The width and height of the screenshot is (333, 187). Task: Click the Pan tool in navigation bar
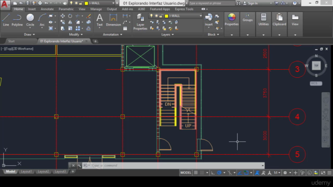point(326,111)
